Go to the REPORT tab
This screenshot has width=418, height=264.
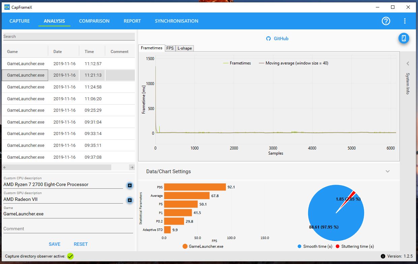click(x=132, y=21)
